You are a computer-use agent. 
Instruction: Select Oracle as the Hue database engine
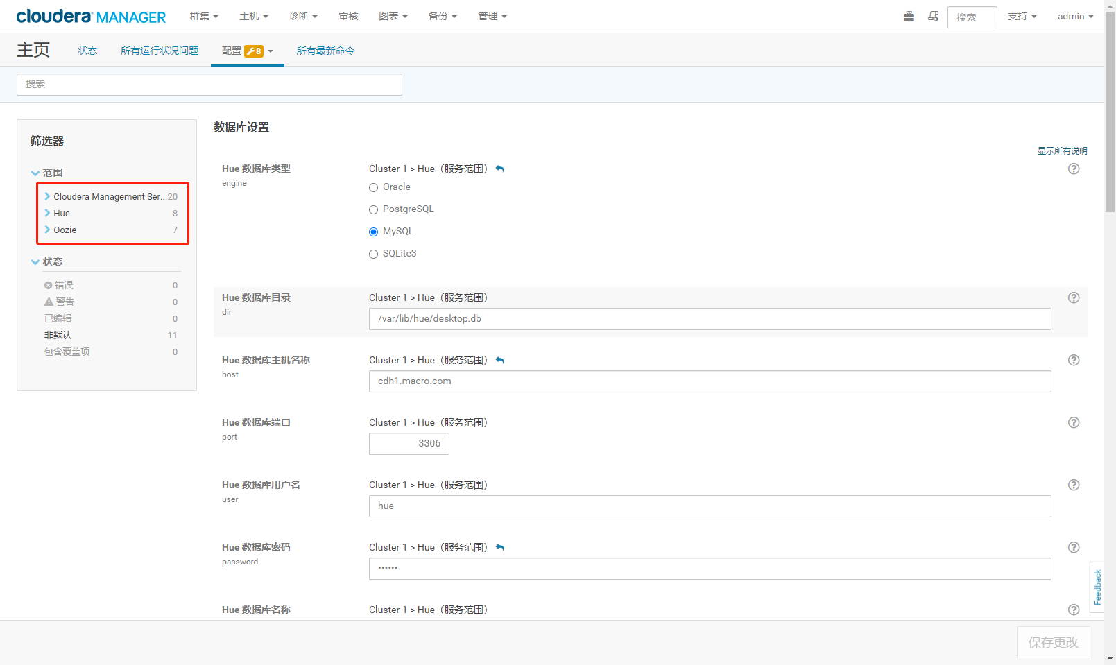tap(373, 187)
